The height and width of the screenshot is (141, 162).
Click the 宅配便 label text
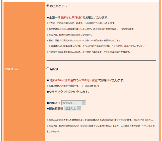click(54, 69)
